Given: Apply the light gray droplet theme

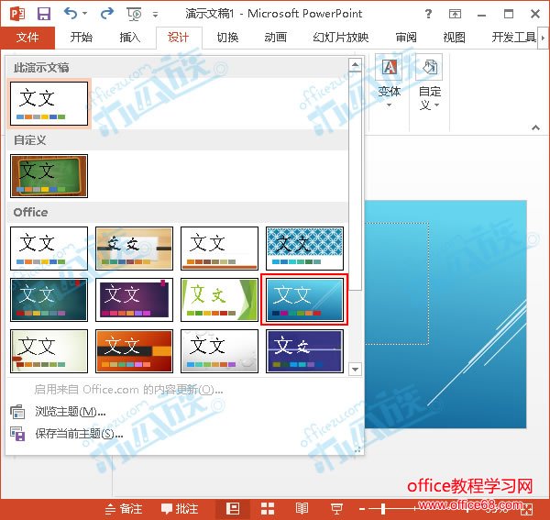Looking at the screenshot, I should 219,351.
